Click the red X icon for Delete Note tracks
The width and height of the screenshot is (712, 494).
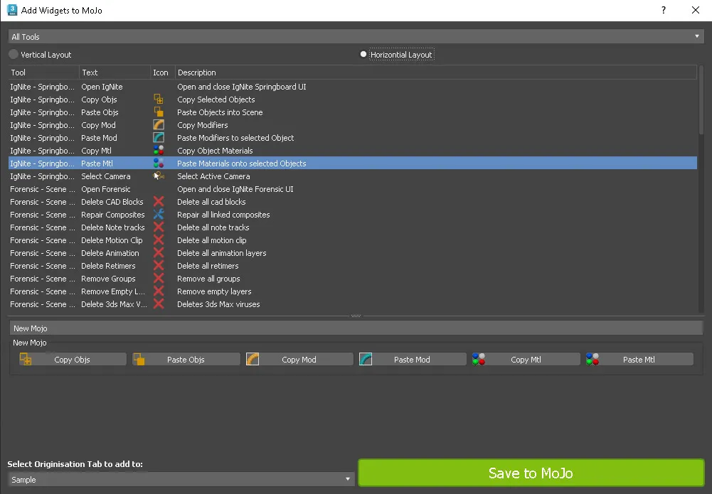tap(159, 227)
